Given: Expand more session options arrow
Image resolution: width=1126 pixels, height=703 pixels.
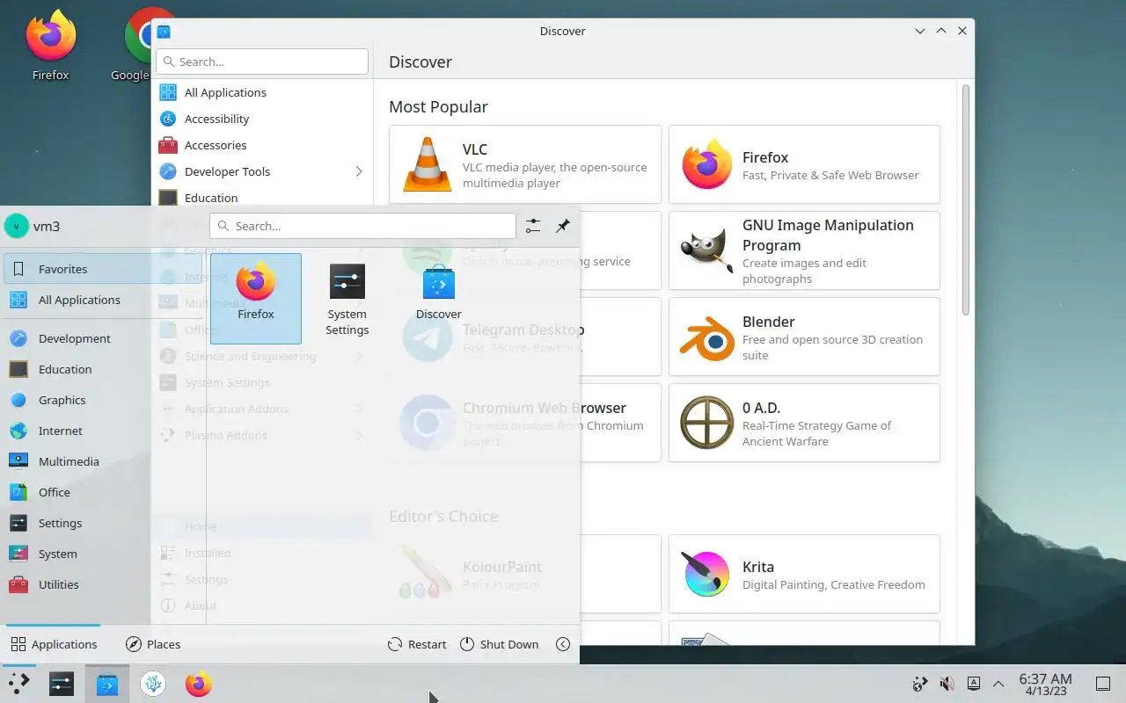Looking at the screenshot, I should [x=563, y=644].
